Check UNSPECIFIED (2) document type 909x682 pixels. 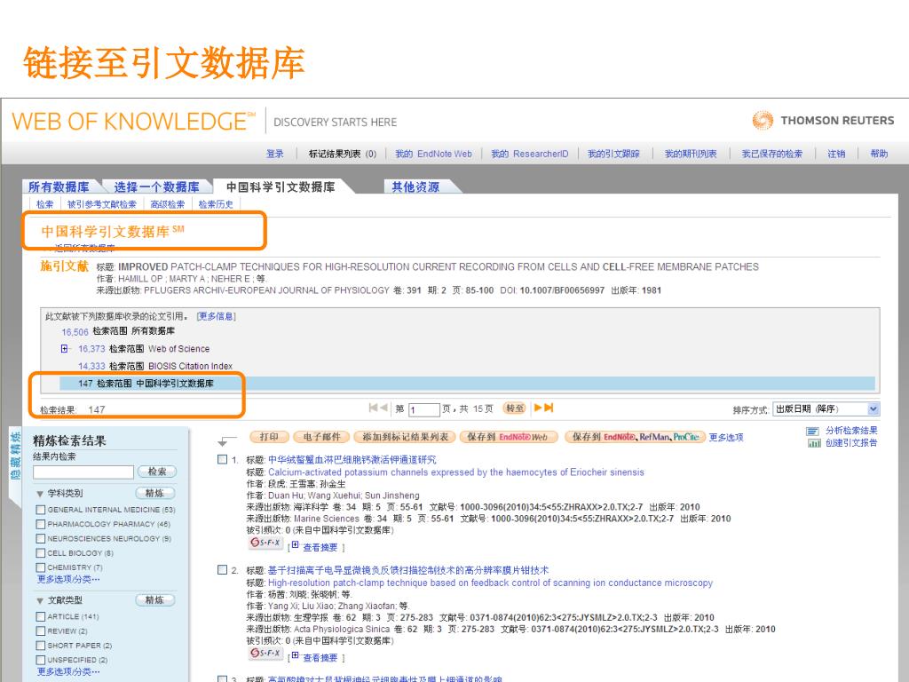41,660
